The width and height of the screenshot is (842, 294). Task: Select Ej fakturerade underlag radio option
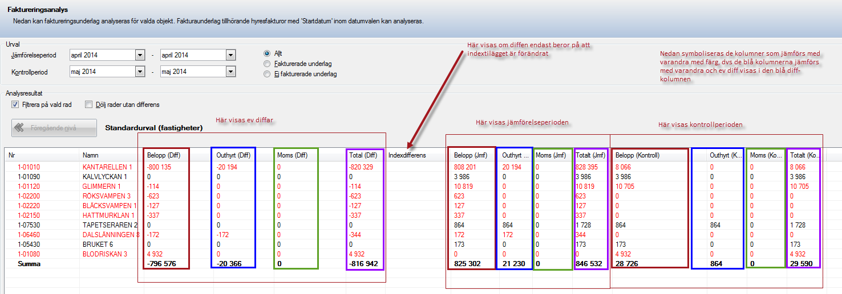coord(266,74)
